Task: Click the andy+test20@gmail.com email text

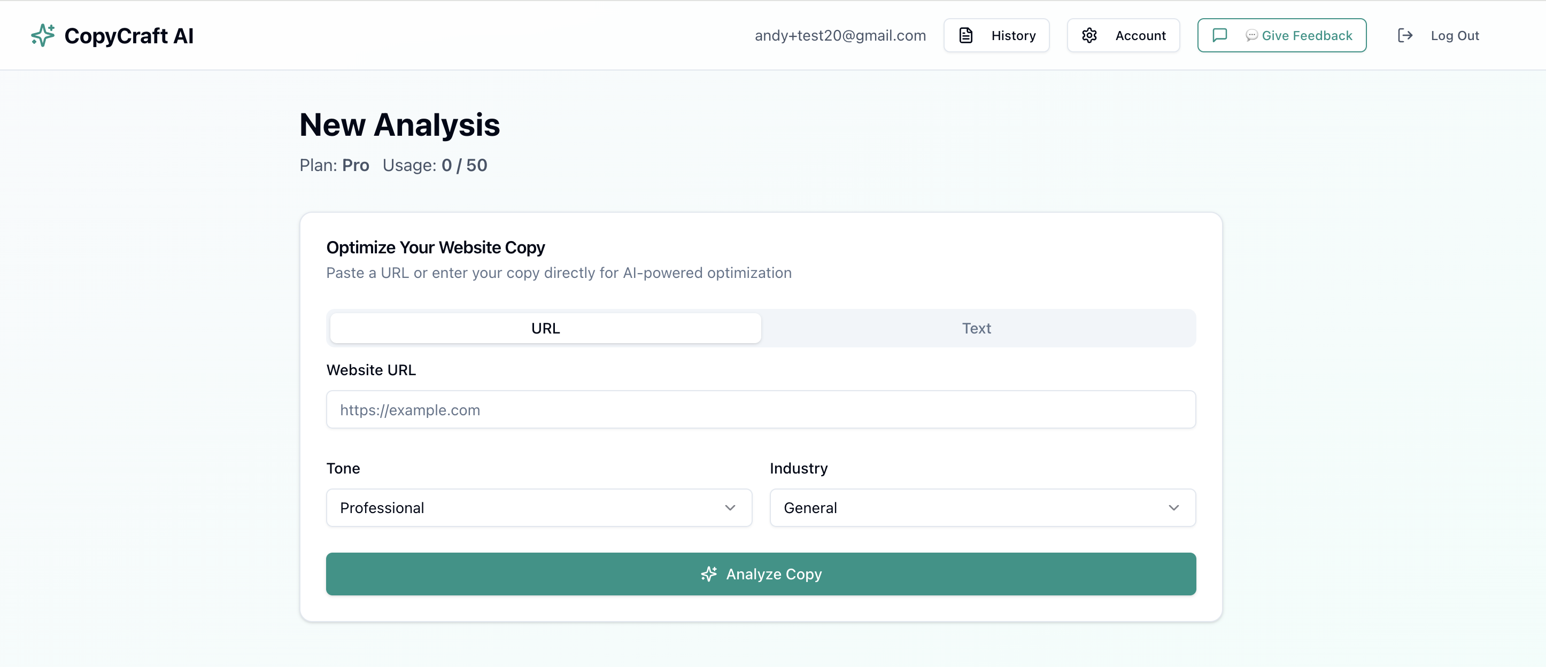Action: click(x=840, y=35)
